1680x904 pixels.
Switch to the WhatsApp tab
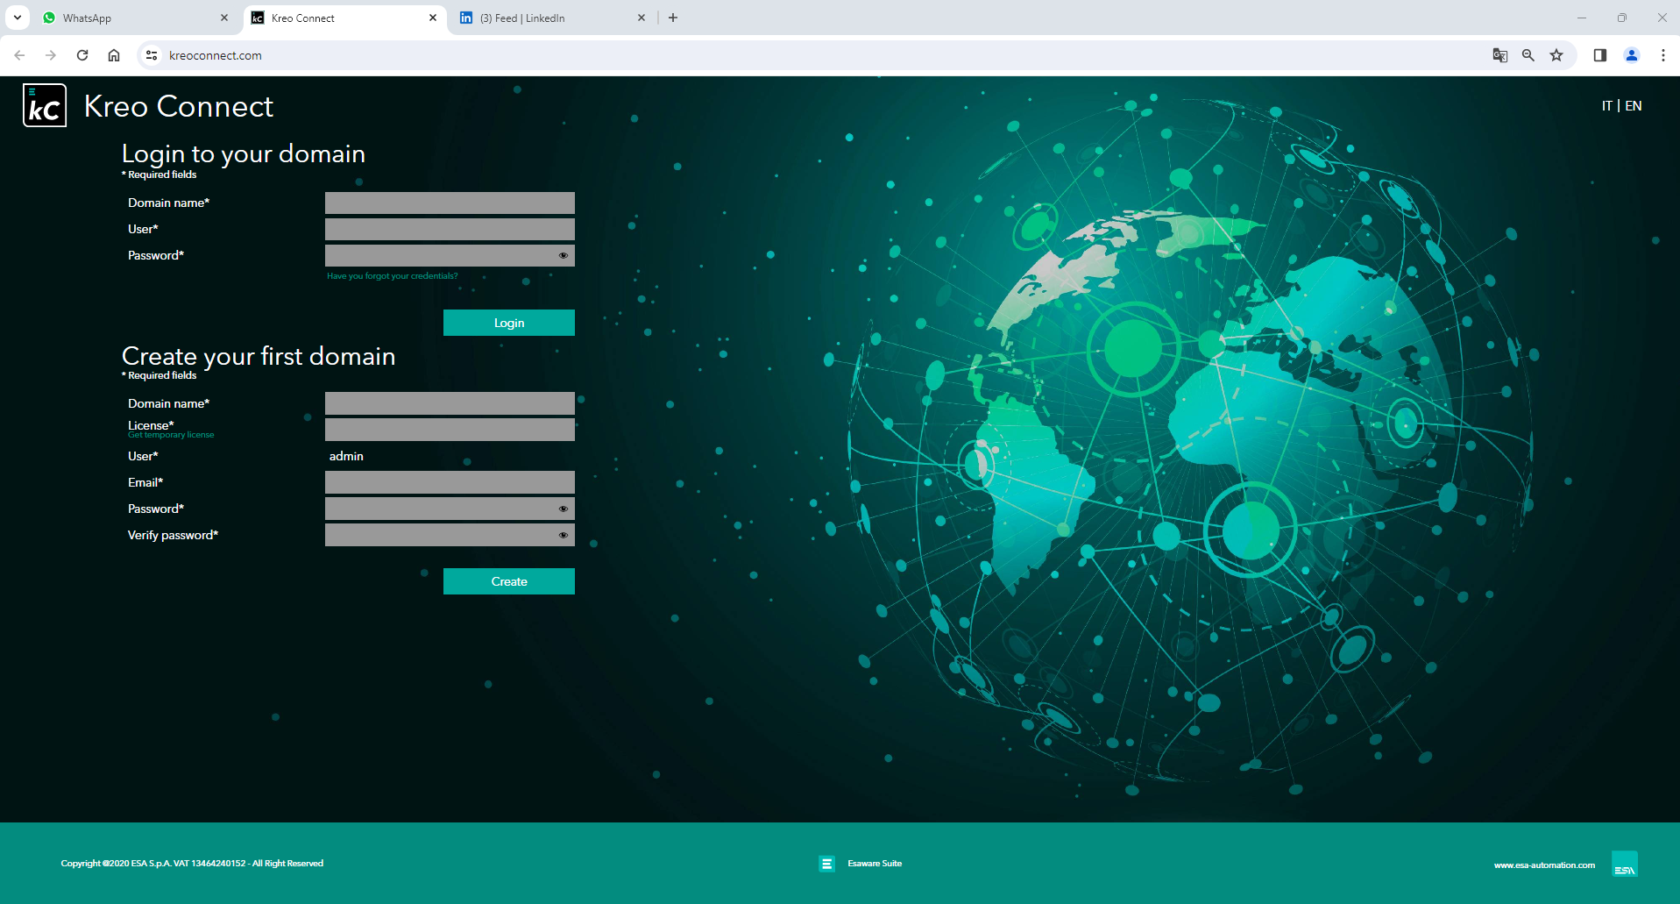pos(131,18)
